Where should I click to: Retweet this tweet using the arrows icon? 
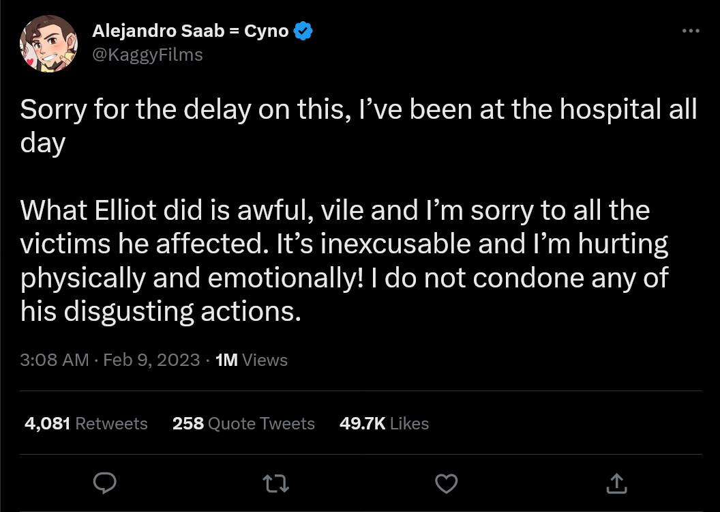pyautogui.click(x=275, y=484)
